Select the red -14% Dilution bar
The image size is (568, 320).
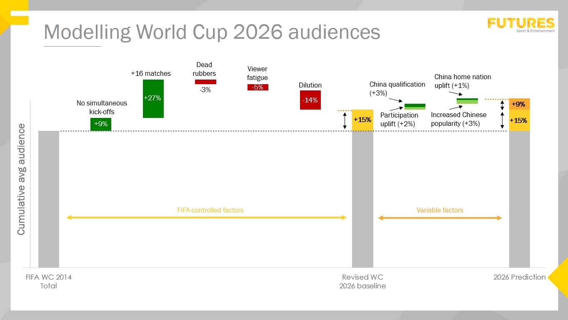pyautogui.click(x=310, y=100)
